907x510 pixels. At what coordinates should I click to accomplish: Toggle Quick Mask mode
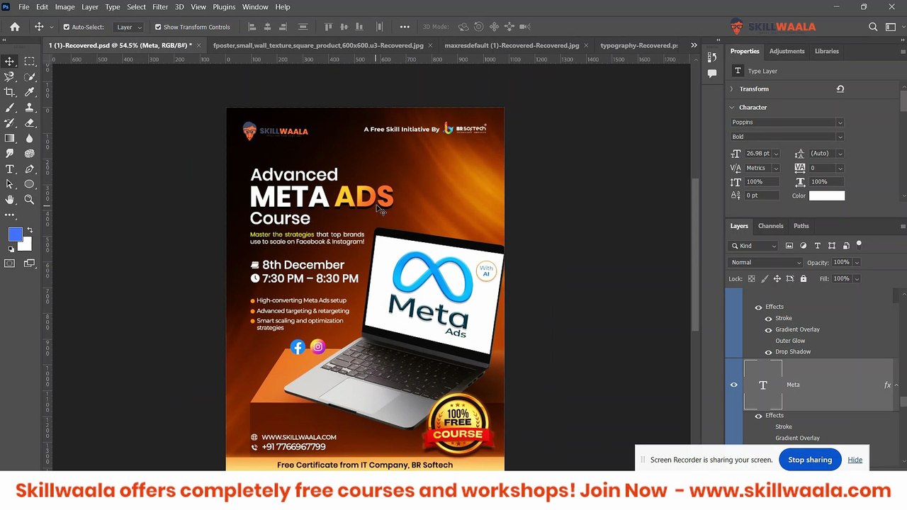coord(10,263)
